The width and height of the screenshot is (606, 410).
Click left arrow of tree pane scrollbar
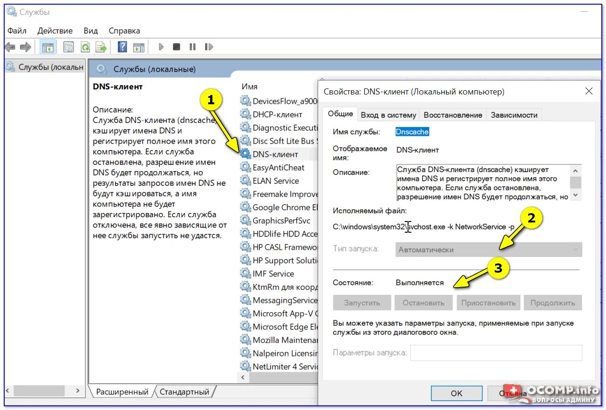click(8, 391)
